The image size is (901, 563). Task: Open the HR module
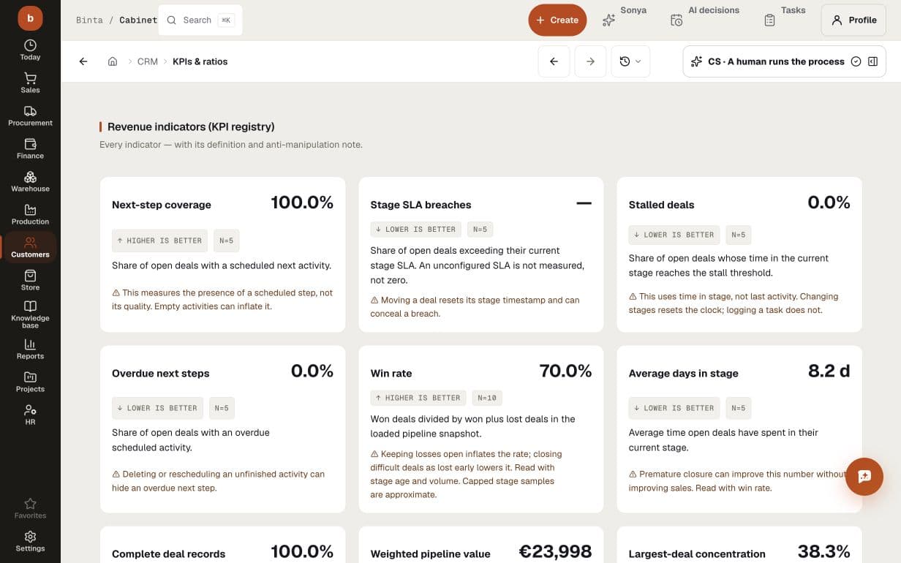[x=30, y=415]
